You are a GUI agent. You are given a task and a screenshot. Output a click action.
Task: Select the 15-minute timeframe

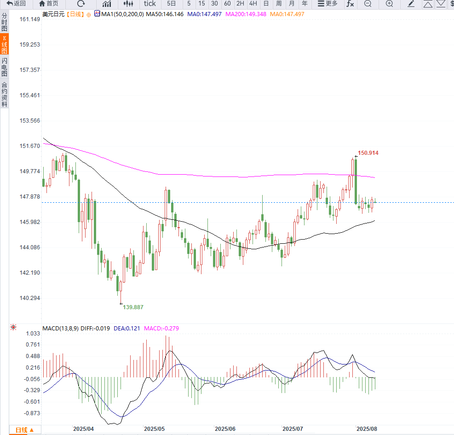pos(201,4)
